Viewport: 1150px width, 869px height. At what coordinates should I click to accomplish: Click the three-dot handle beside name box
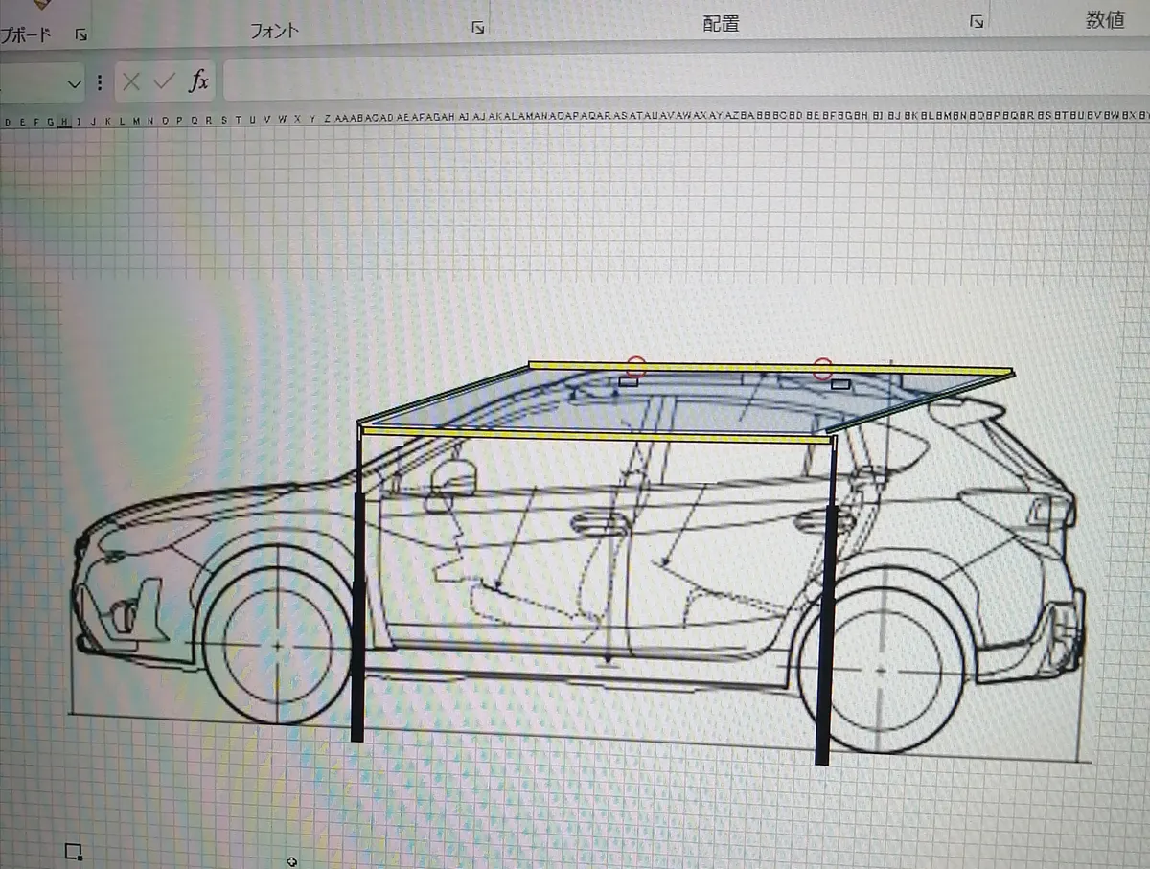(100, 83)
